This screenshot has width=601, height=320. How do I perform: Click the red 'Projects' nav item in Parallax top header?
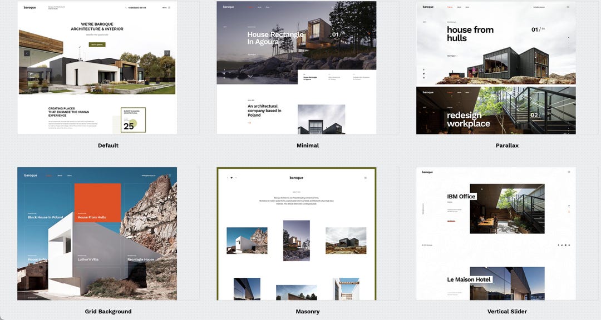[450, 7]
